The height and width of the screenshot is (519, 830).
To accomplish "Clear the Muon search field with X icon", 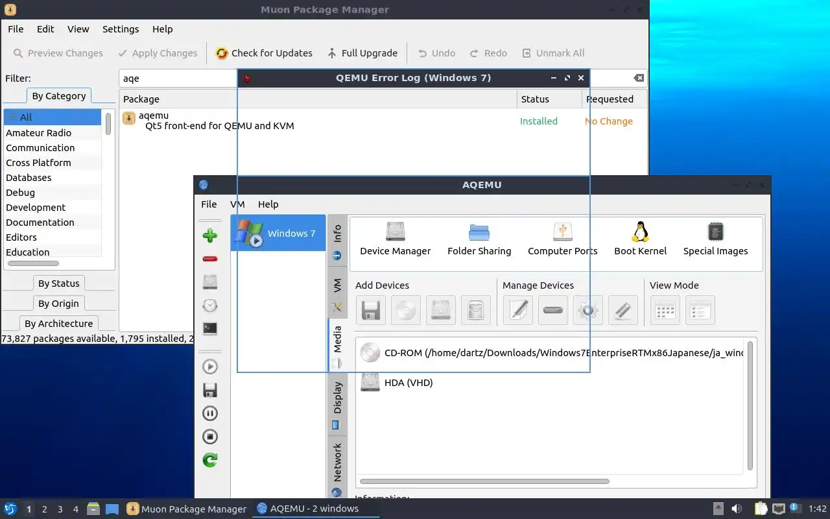I will pyautogui.click(x=639, y=78).
